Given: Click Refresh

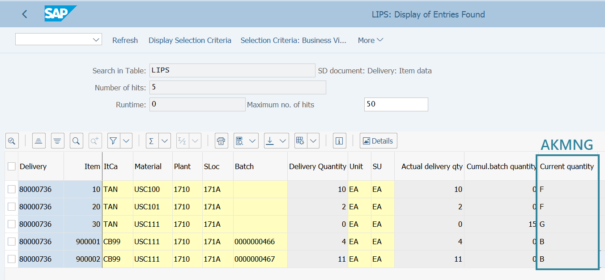Looking at the screenshot, I should (x=125, y=40).
